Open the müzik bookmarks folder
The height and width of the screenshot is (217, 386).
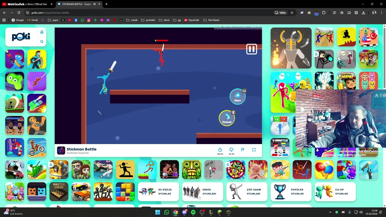pos(132,20)
